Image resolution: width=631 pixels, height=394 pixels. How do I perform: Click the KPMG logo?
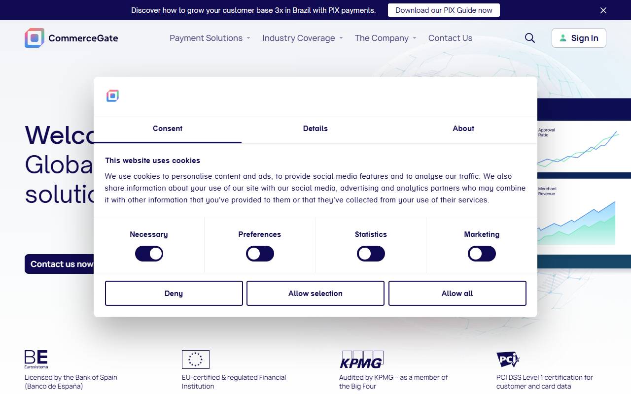(361, 360)
